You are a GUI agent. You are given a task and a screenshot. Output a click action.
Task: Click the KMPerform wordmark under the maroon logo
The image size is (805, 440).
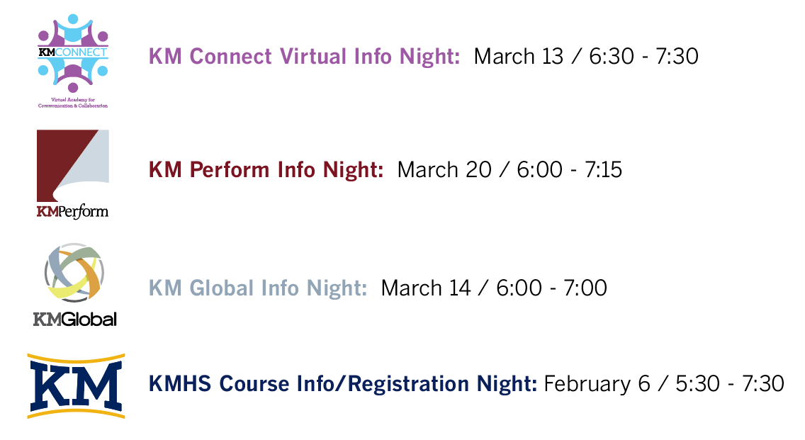click(x=72, y=211)
